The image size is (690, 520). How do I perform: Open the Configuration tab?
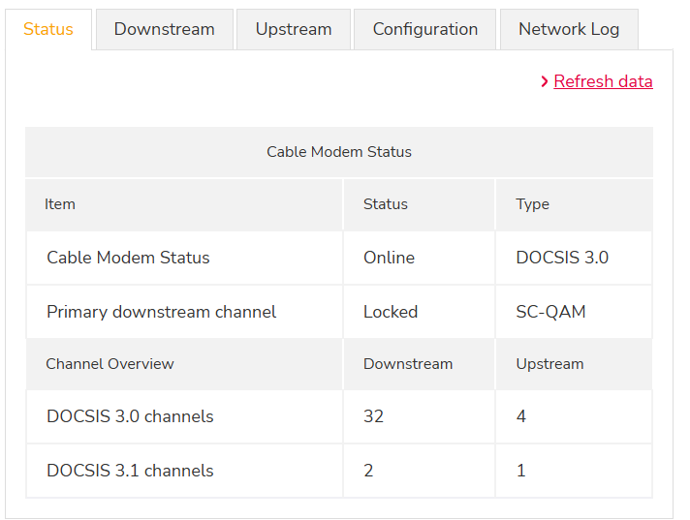coord(425,29)
